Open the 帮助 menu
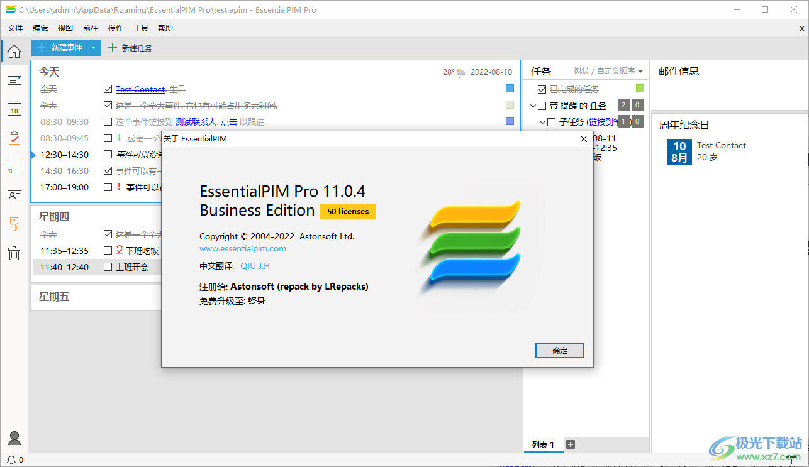The height and width of the screenshot is (467, 809). [165, 28]
